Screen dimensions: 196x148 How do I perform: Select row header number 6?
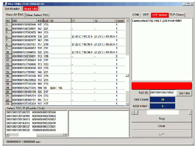[x=8, y=37]
